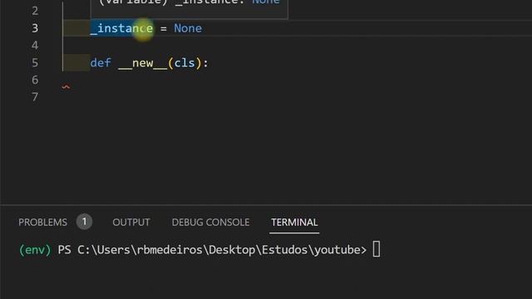Click the None value on line 3
Image resolution: width=532 pixels, height=299 pixels.
188,28
